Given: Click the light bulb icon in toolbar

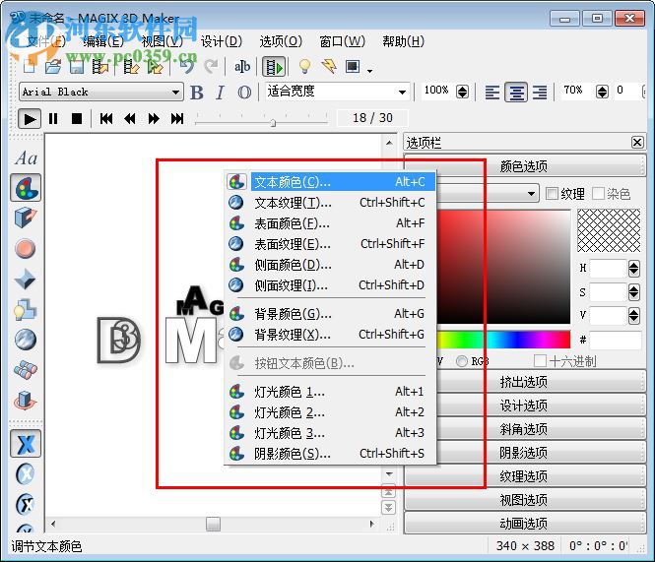Looking at the screenshot, I should tap(305, 66).
